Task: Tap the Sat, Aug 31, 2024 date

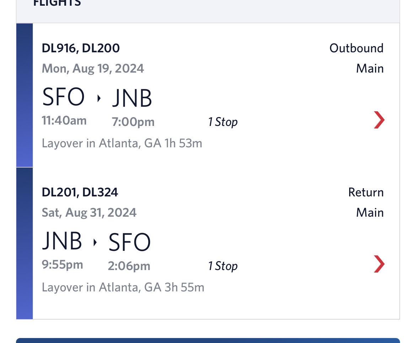Action: pos(89,212)
